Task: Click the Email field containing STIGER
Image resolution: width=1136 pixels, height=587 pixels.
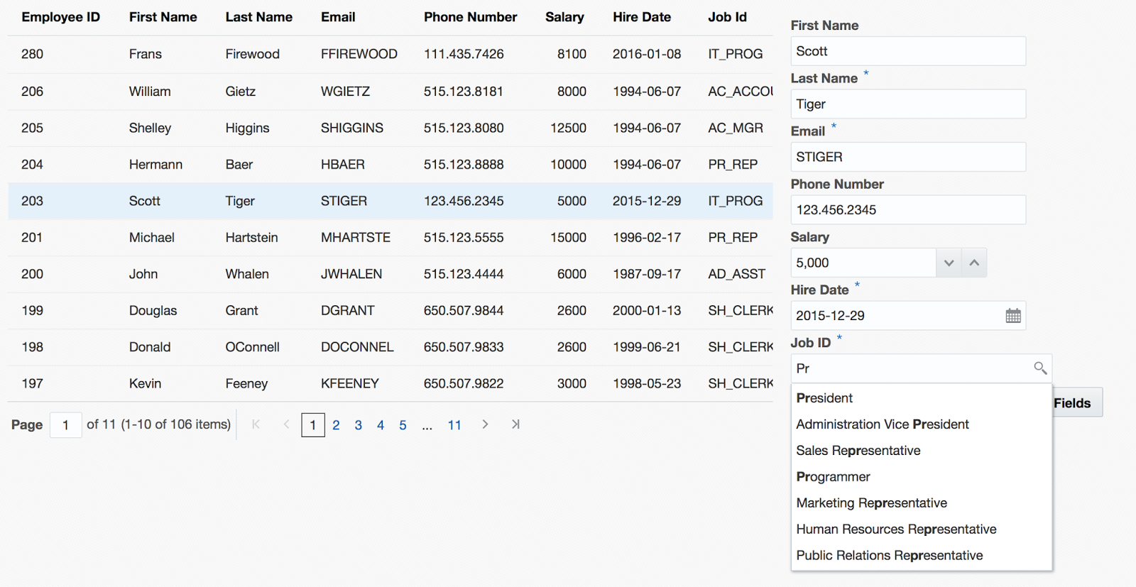Action: coord(907,157)
